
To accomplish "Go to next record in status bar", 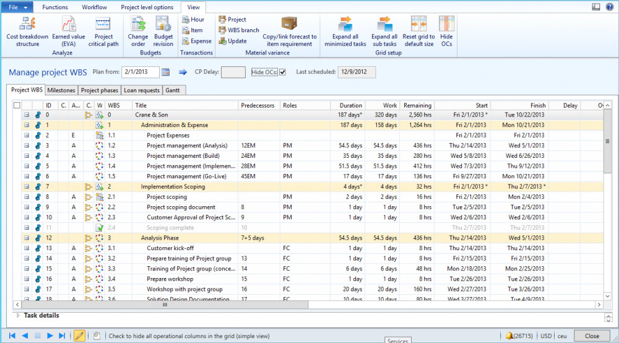I will 50,336.
